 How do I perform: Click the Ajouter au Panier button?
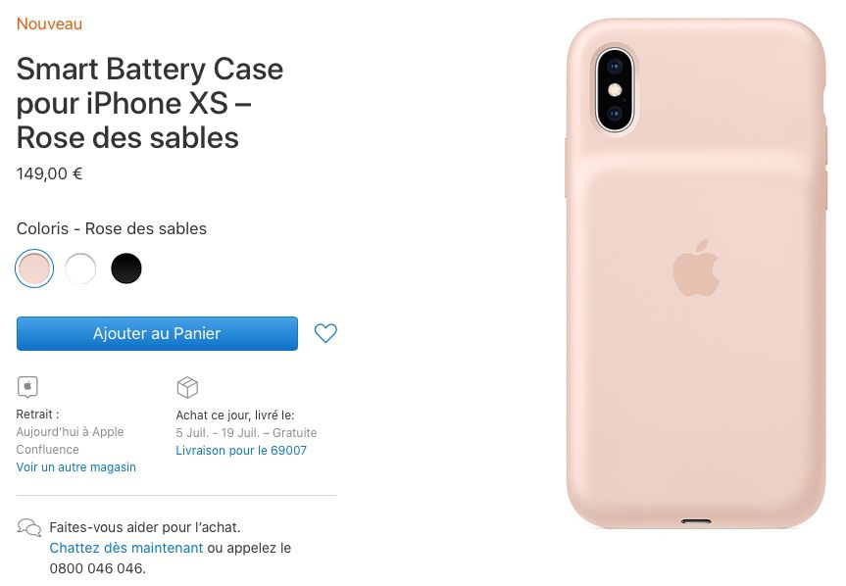157,333
